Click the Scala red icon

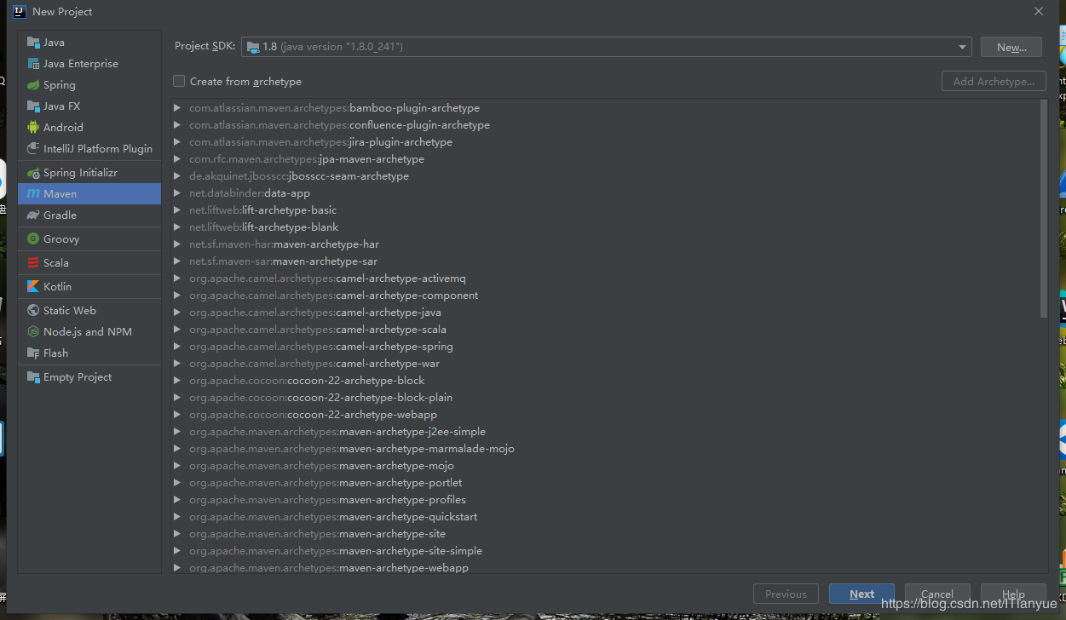33,263
